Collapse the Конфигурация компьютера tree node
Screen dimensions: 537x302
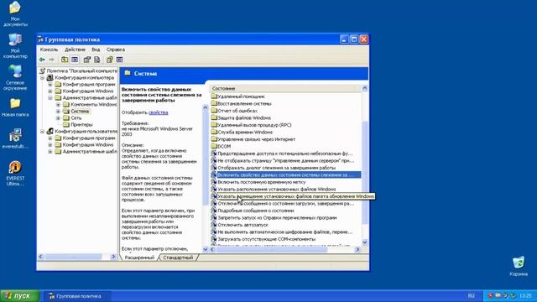(42, 78)
